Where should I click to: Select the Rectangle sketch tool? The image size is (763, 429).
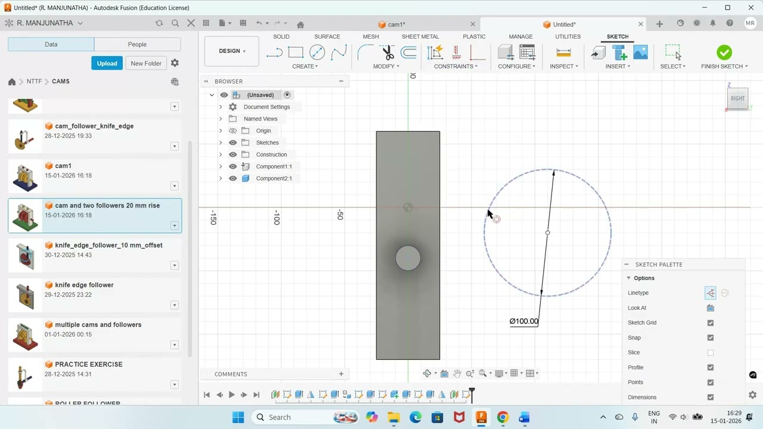pyautogui.click(x=296, y=53)
